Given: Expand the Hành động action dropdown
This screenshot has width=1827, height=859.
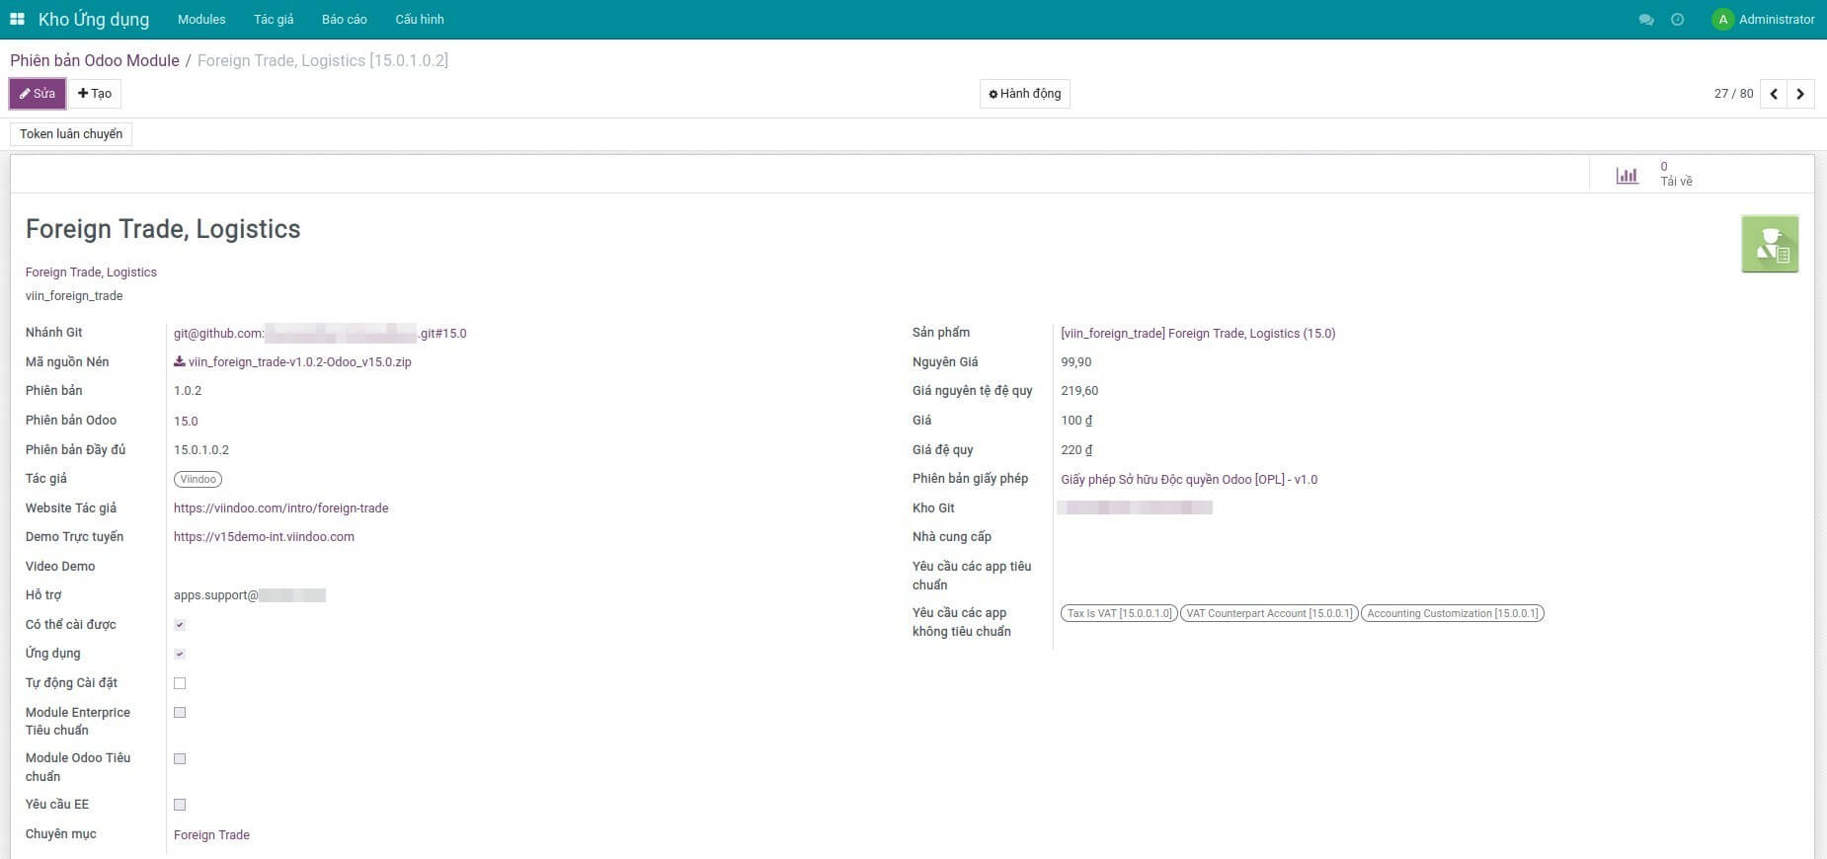Looking at the screenshot, I should 1024,94.
